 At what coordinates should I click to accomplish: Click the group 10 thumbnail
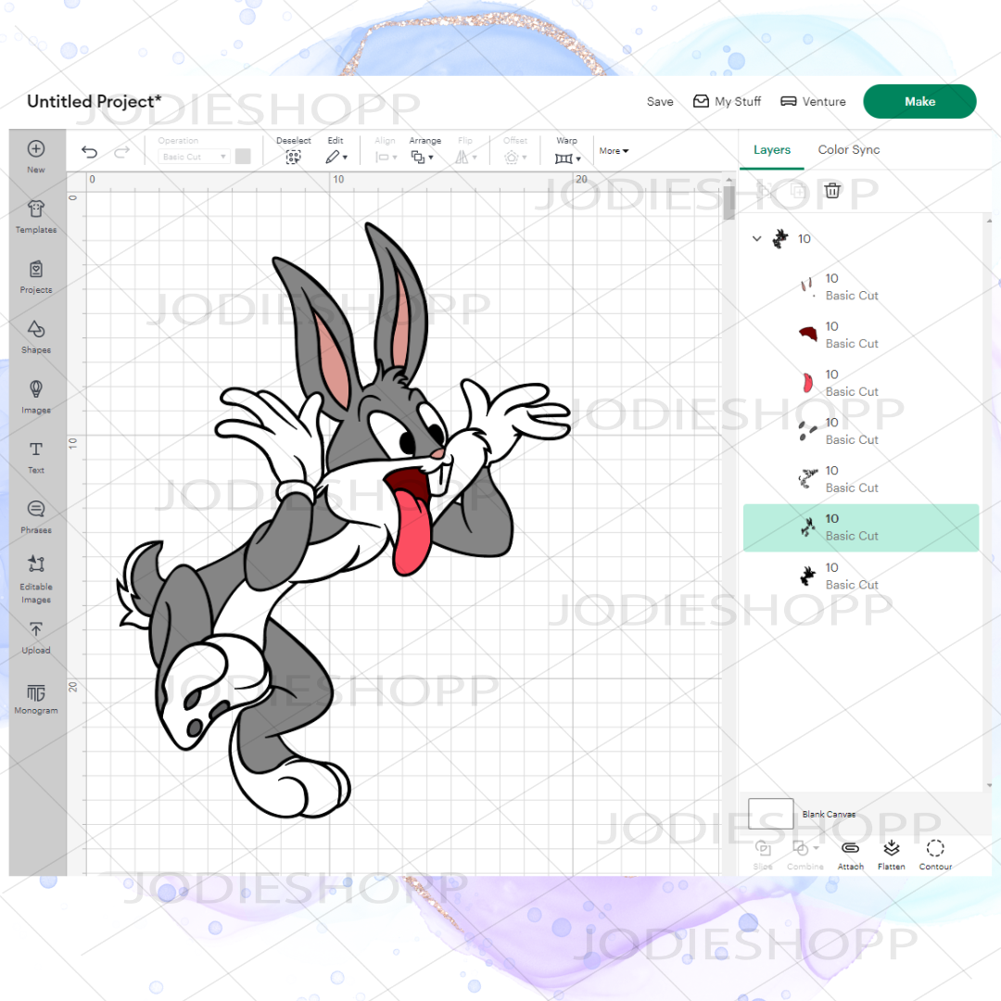click(x=779, y=239)
